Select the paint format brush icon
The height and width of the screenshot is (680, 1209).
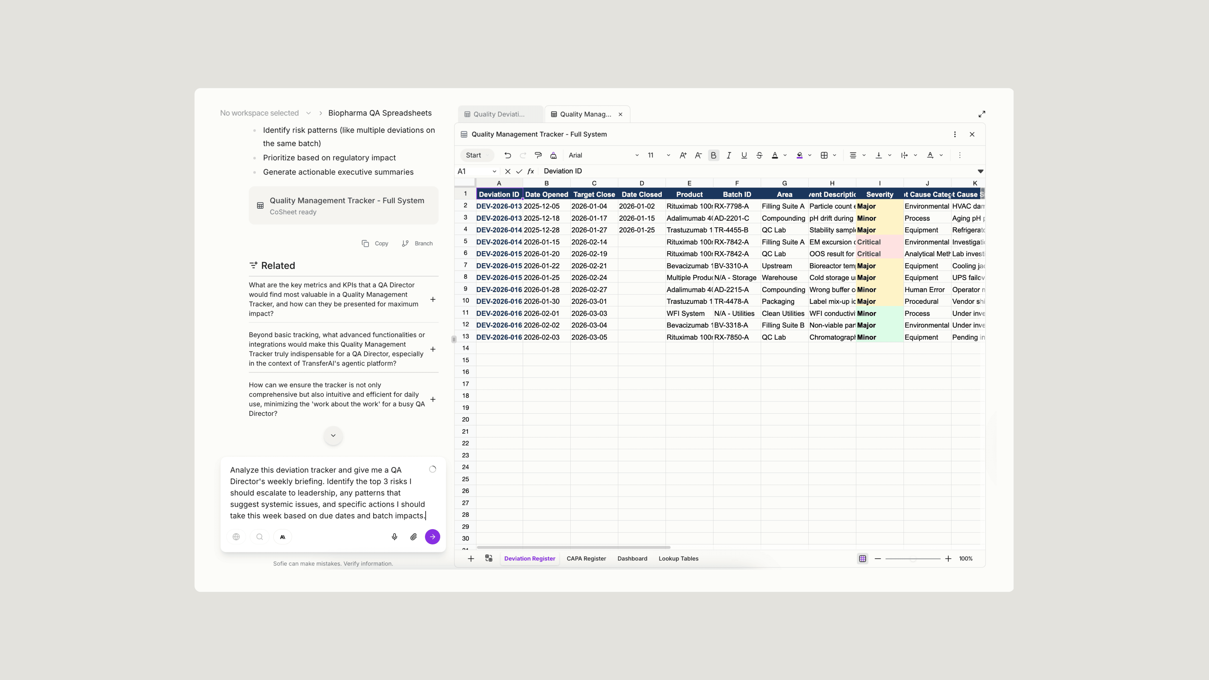coord(538,155)
